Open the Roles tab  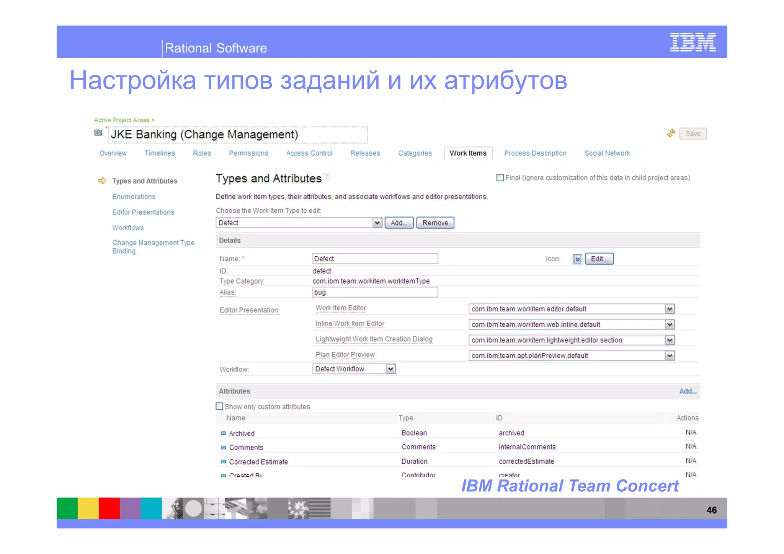coord(202,153)
